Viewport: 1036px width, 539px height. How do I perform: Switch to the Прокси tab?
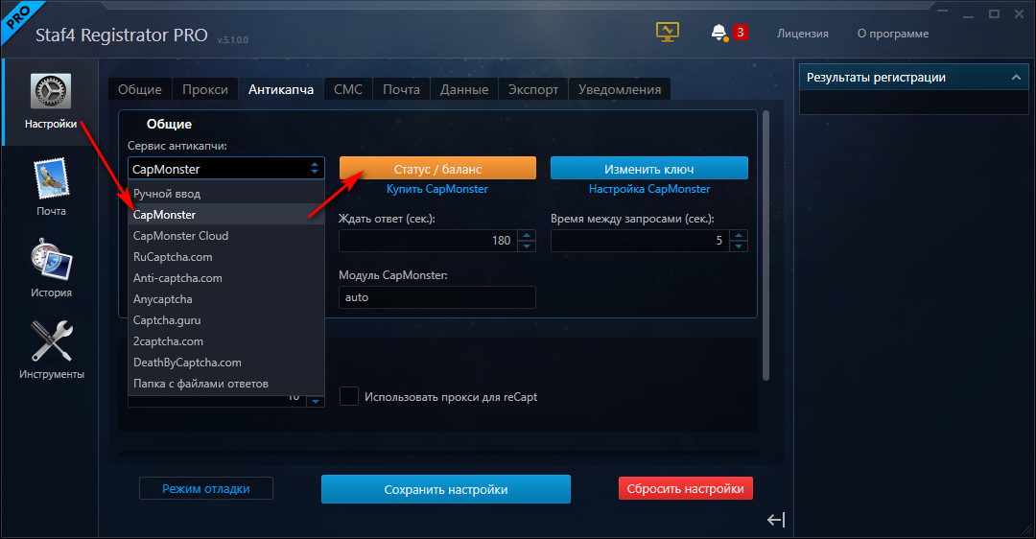pyautogui.click(x=205, y=89)
